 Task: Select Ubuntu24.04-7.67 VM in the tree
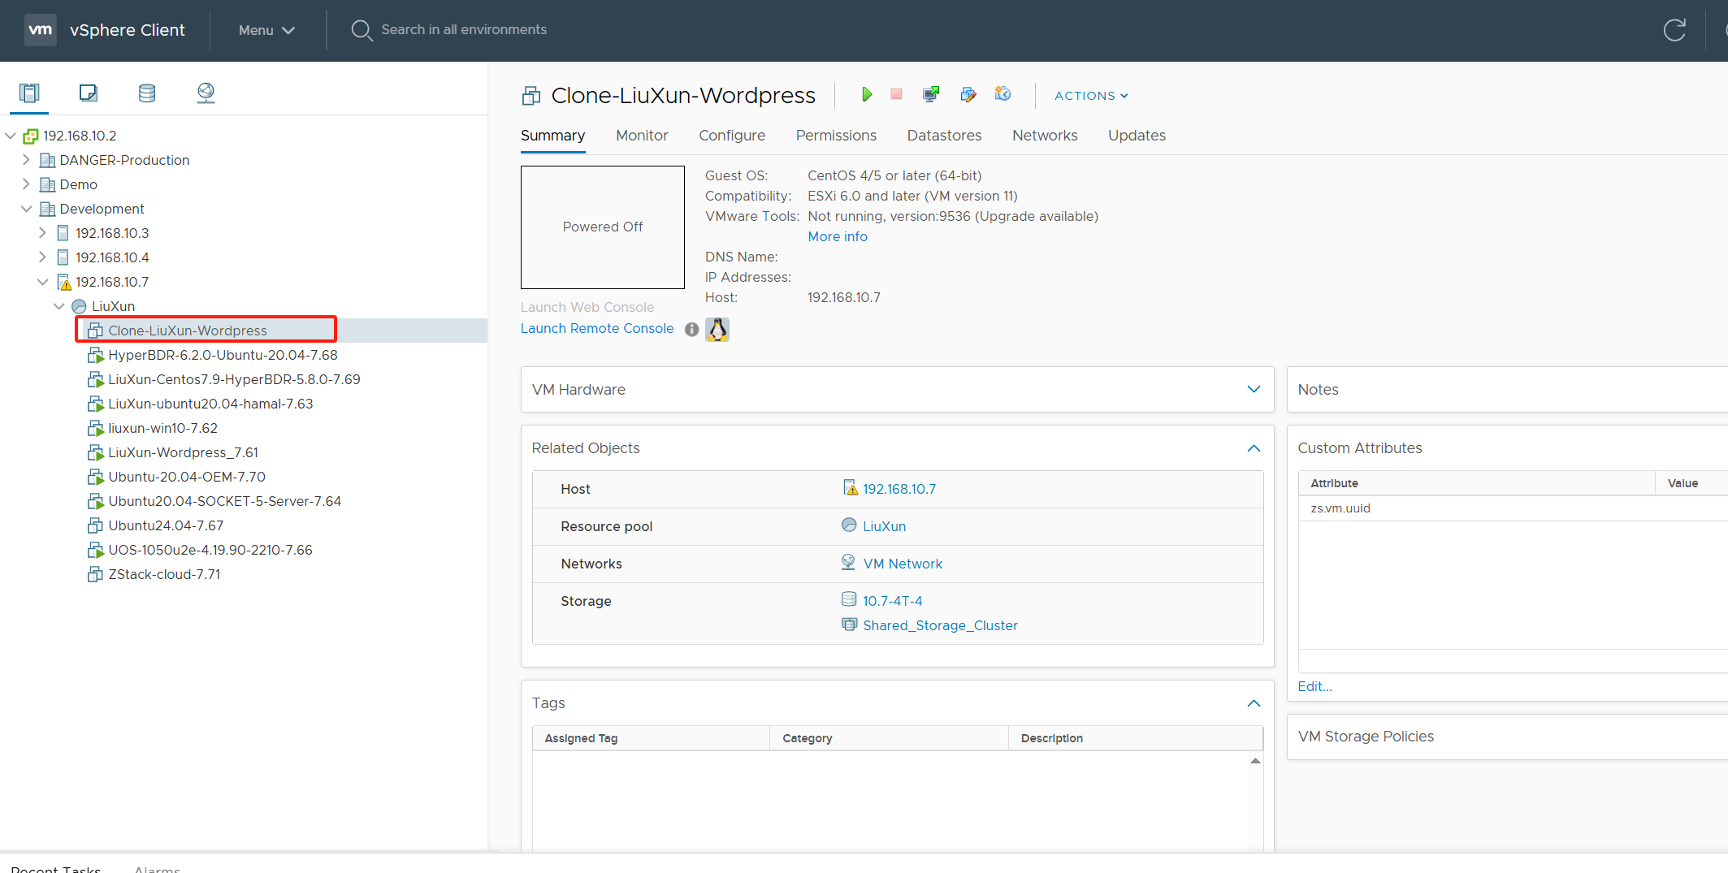click(x=166, y=525)
